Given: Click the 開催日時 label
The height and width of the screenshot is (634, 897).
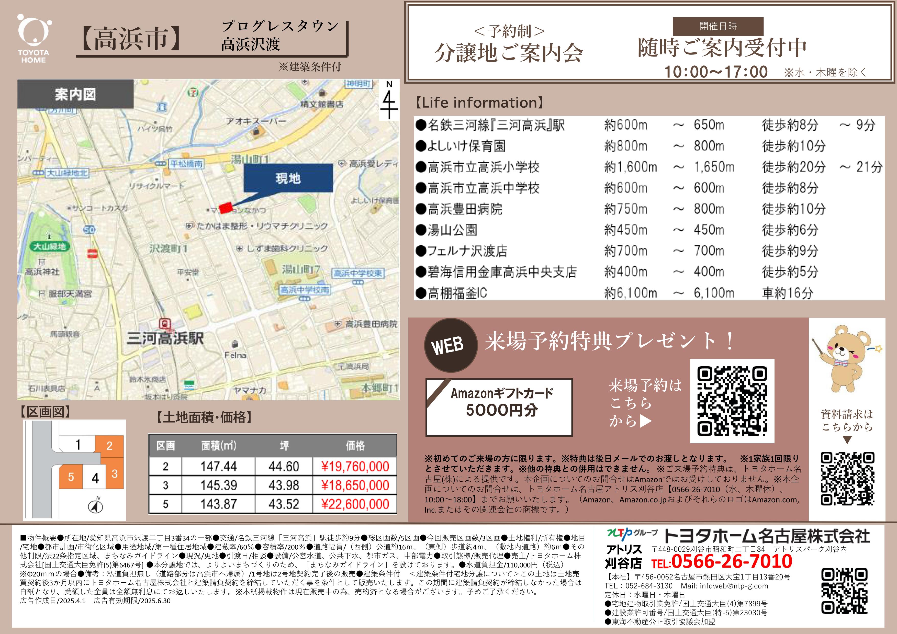Looking at the screenshot, I should click(x=718, y=26).
